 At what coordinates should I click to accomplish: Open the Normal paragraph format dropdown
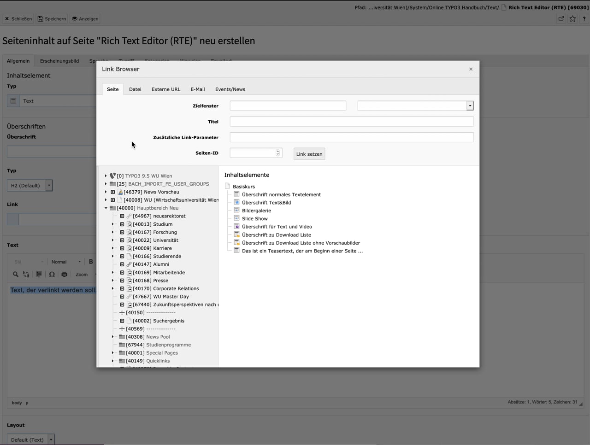(x=66, y=262)
